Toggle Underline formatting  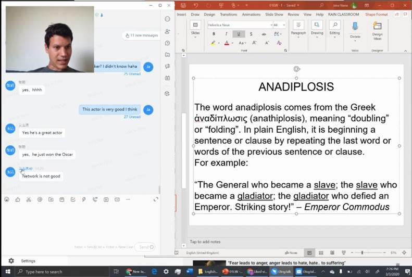[x=239, y=34]
